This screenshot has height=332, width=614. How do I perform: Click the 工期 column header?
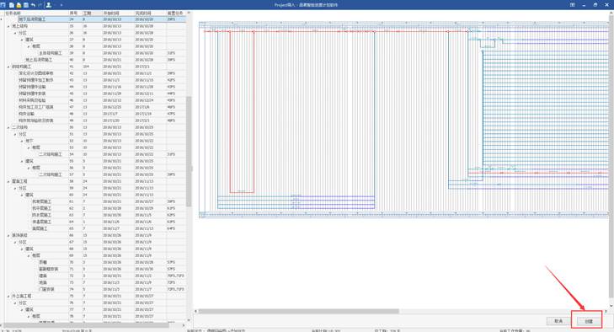coord(92,13)
